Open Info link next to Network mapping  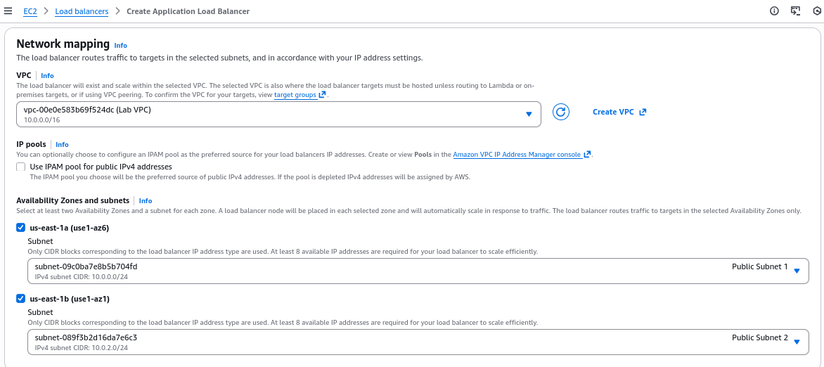(x=121, y=45)
